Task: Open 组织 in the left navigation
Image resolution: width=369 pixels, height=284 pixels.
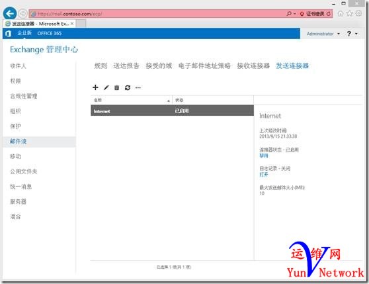Action: click(x=15, y=111)
